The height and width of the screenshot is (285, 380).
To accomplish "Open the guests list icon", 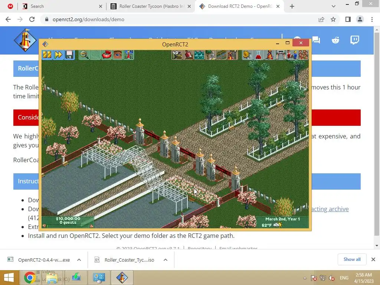I will click(x=303, y=55).
